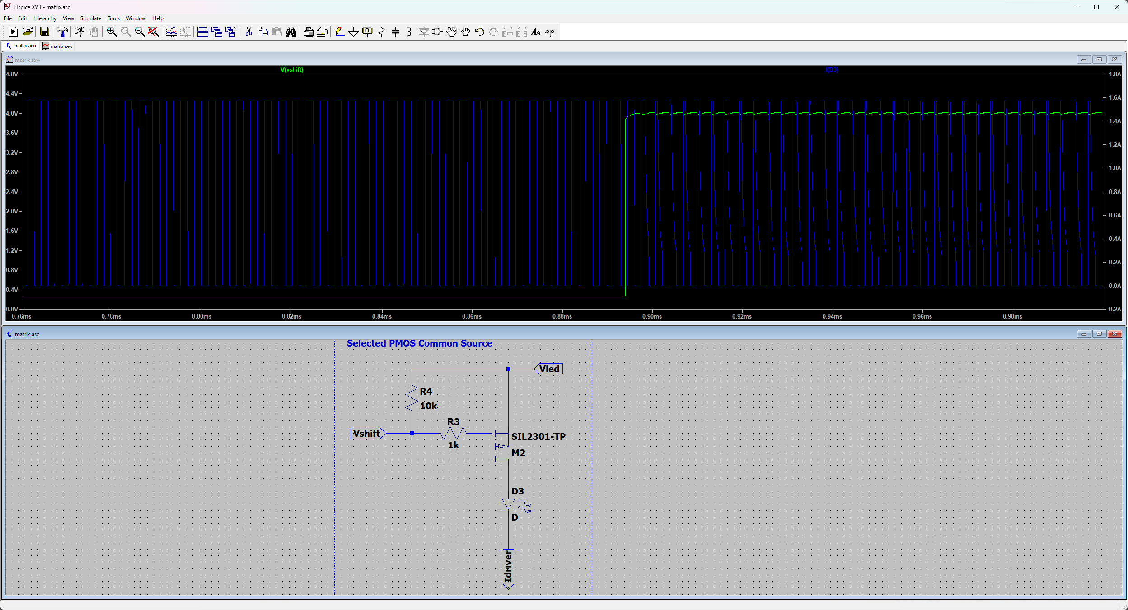The height and width of the screenshot is (610, 1128).
Task: Click the Zoom In magnifier icon
Action: tap(112, 32)
